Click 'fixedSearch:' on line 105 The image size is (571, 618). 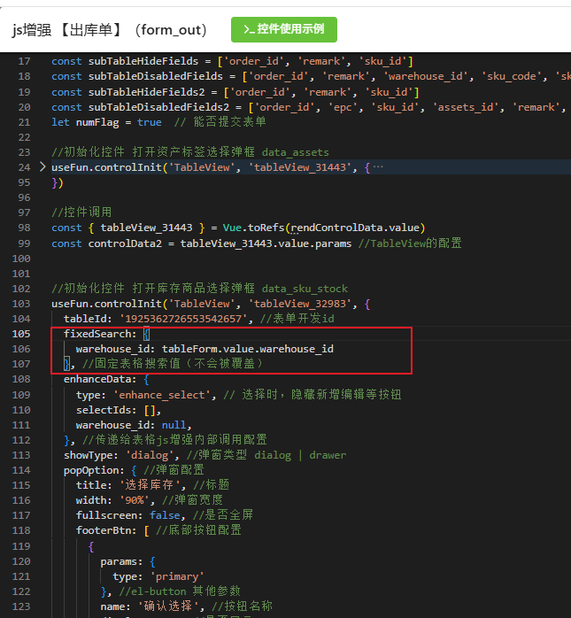[100, 334]
